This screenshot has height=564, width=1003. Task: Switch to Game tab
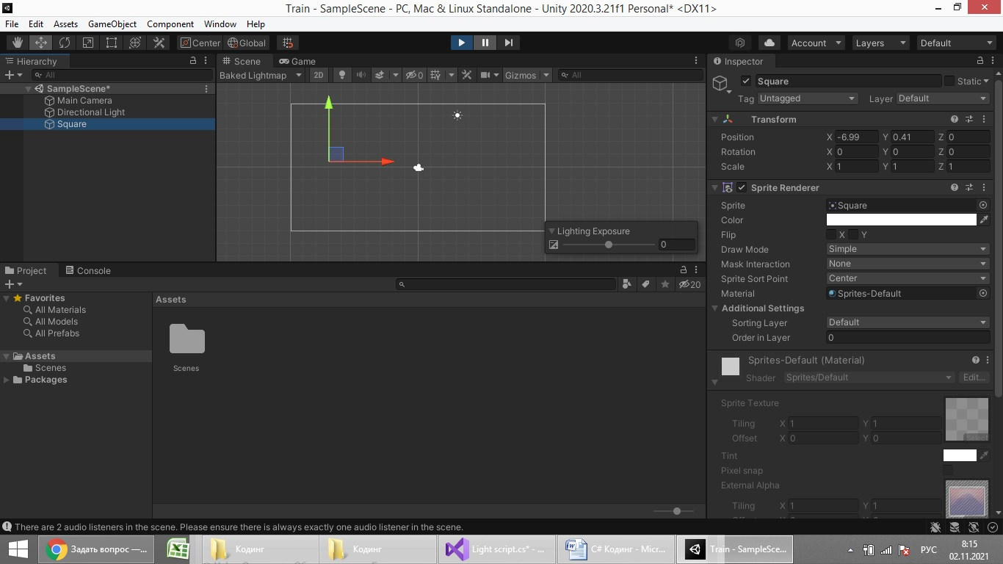click(x=297, y=61)
